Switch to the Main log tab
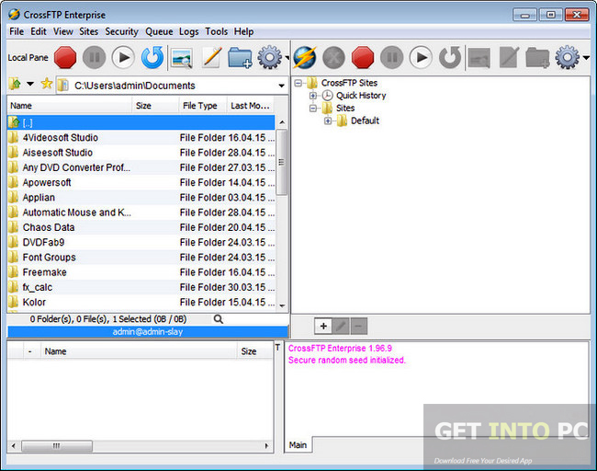The height and width of the screenshot is (471, 597). tap(298, 445)
